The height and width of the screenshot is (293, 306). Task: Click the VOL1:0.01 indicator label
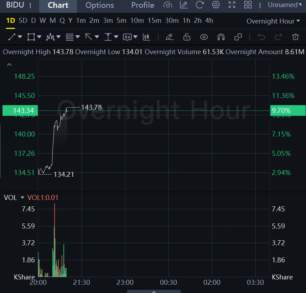(43, 198)
